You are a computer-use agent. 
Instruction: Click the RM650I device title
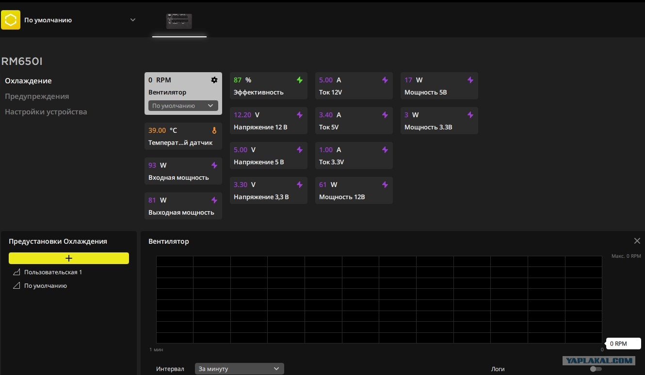(x=22, y=62)
